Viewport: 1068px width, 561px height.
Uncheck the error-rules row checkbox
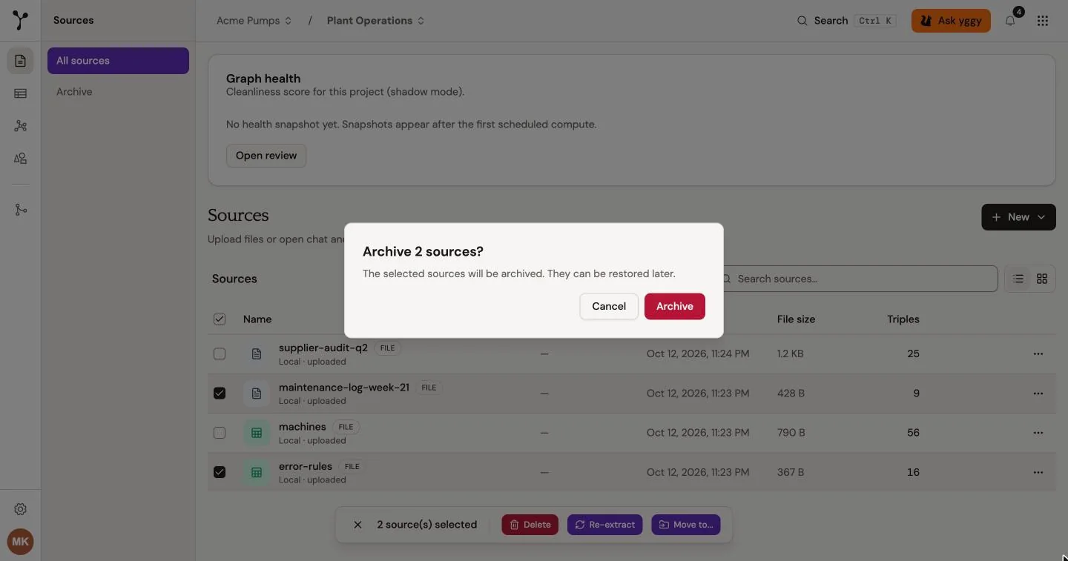tap(220, 472)
